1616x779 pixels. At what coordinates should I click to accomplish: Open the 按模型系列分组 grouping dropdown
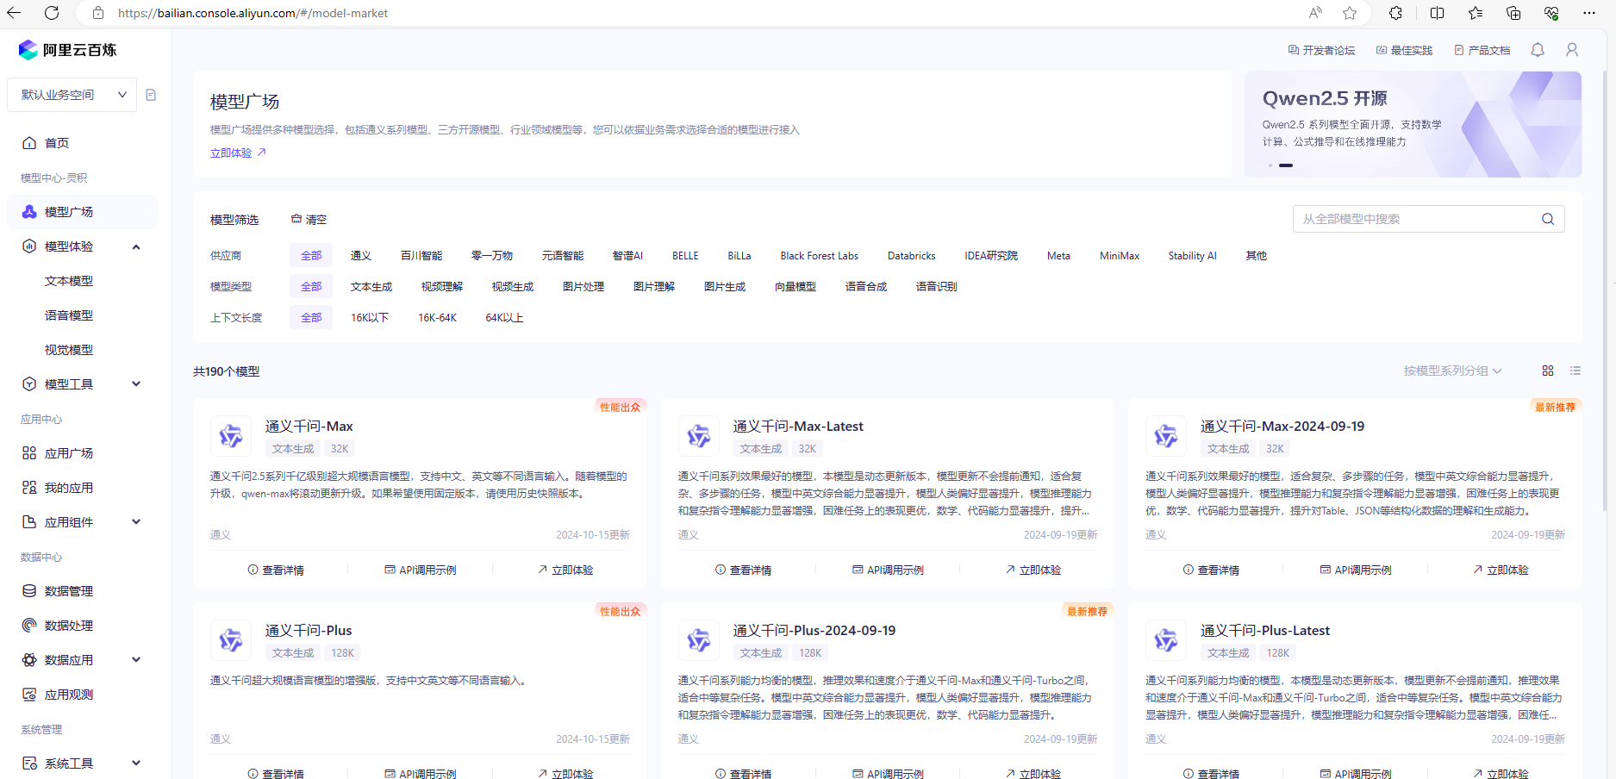click(x=1452, y=371)
